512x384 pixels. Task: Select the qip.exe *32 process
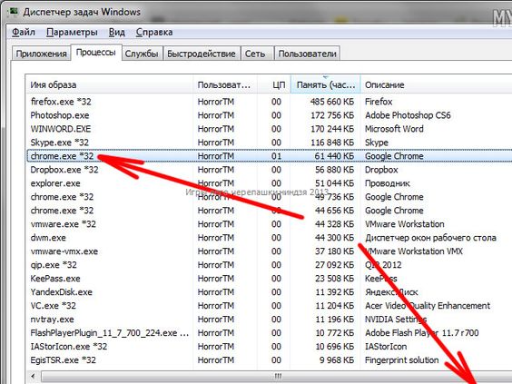269,265
